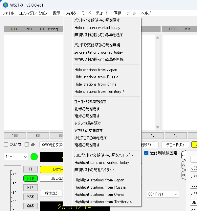Select 北米の局を隠す
Viewport: 197px width, 211px height.
pos(102,109)
